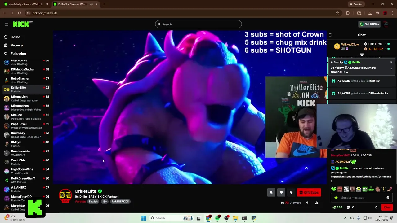
Task: Open MixoneLion Warzone stream
Action: (26, 98)
